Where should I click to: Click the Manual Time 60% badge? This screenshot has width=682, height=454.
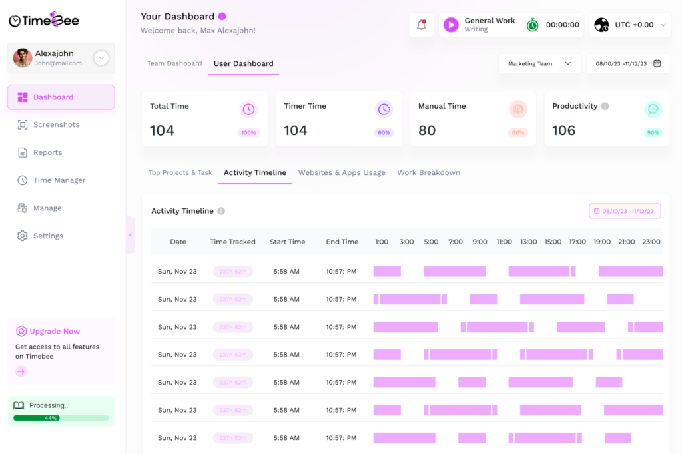[x=518, y=132]
